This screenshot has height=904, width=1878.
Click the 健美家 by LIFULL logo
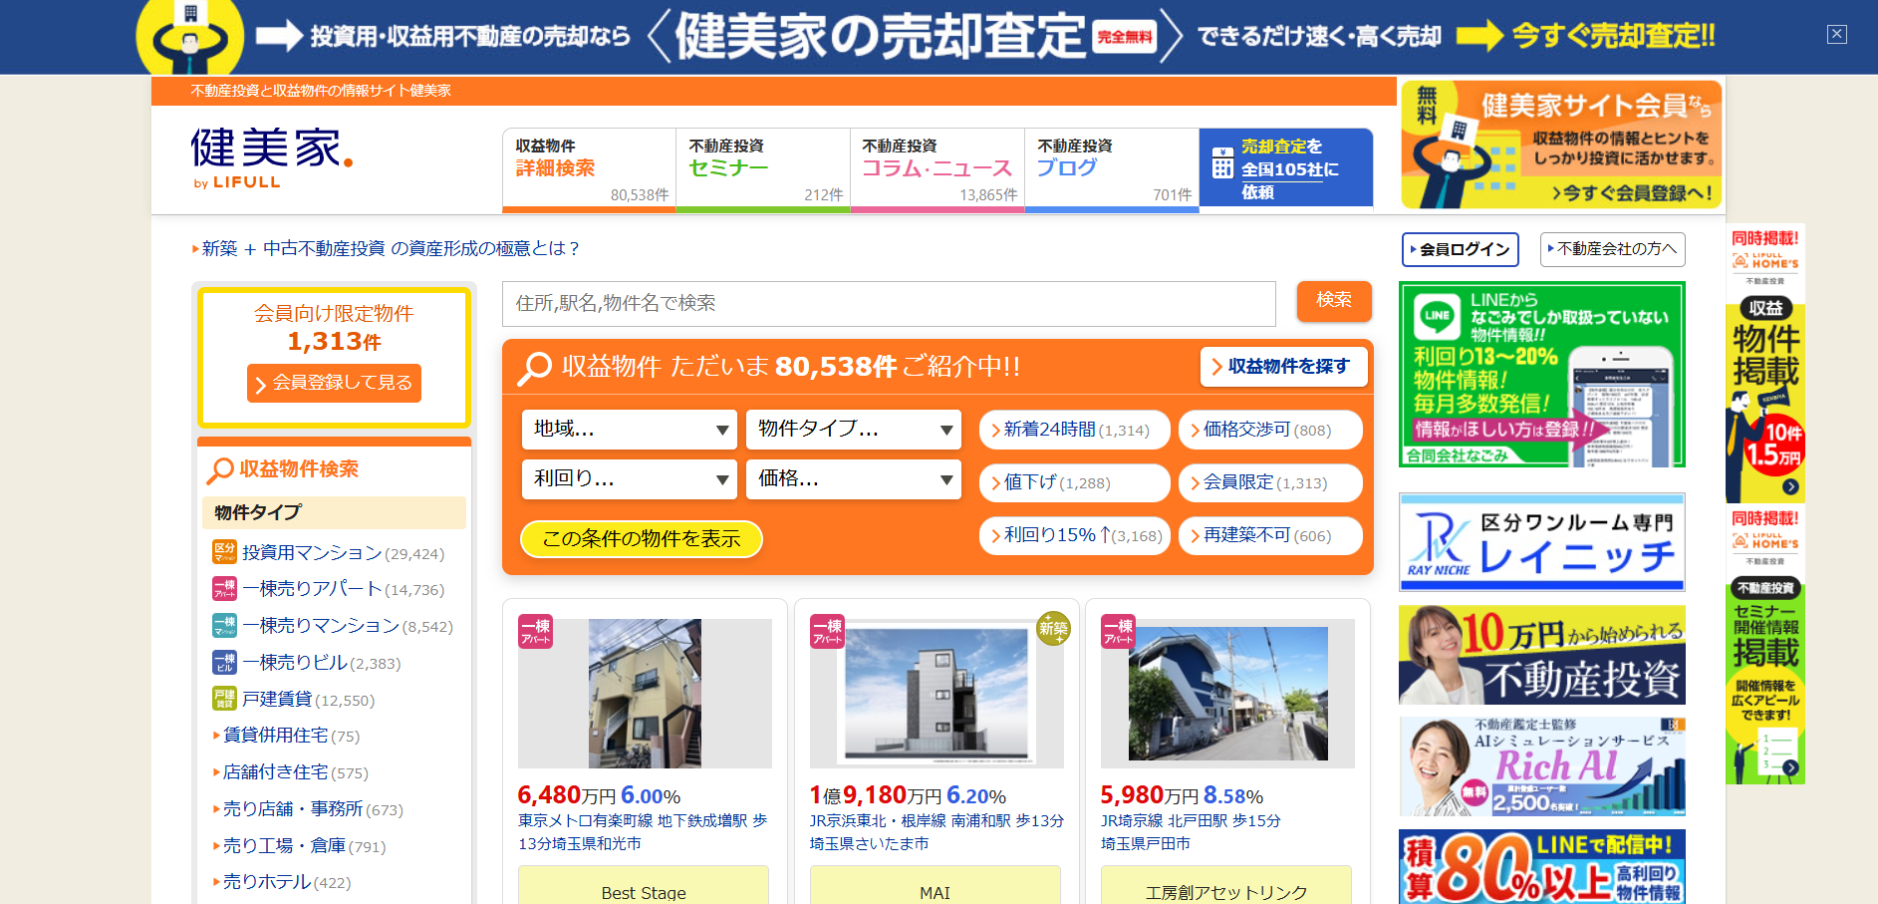(271, 157)
